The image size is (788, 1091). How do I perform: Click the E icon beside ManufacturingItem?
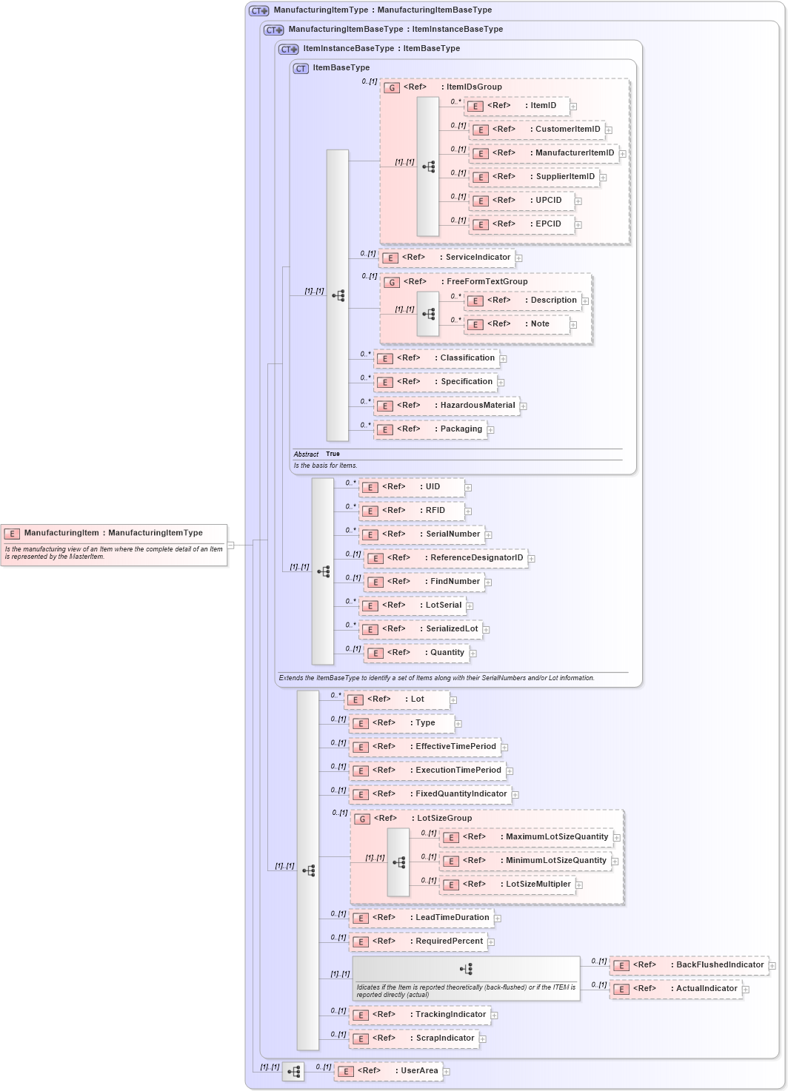(x=11, y=532)
